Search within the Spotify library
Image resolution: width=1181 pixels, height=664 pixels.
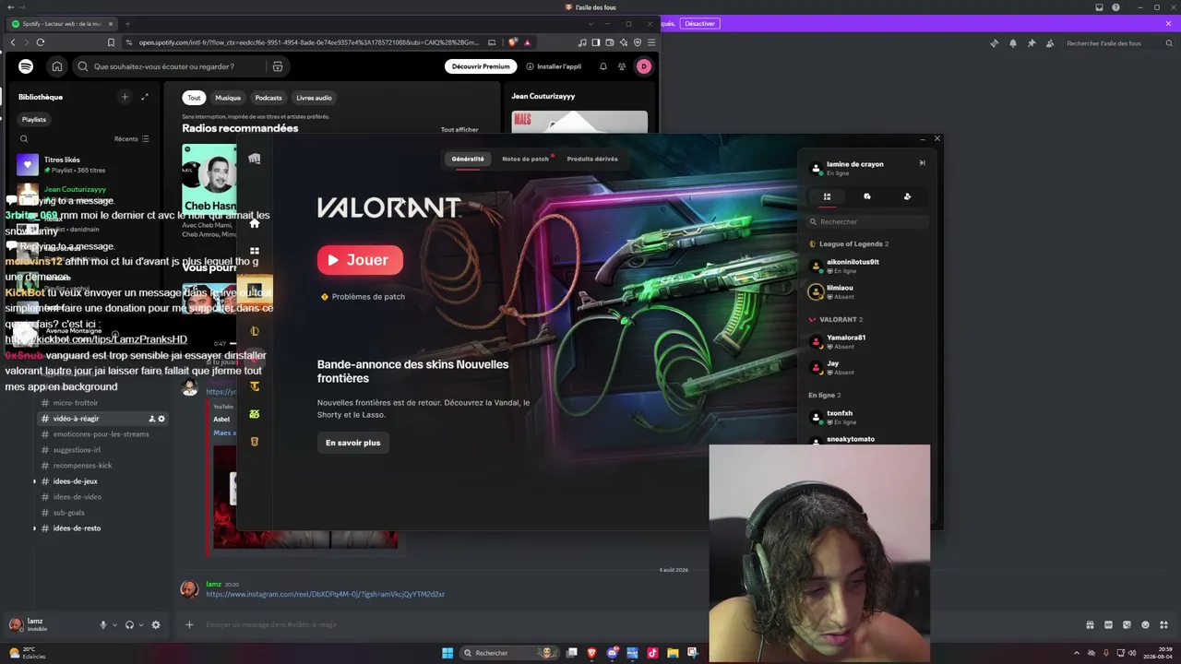pyautogui.click(x=24, y=139)
